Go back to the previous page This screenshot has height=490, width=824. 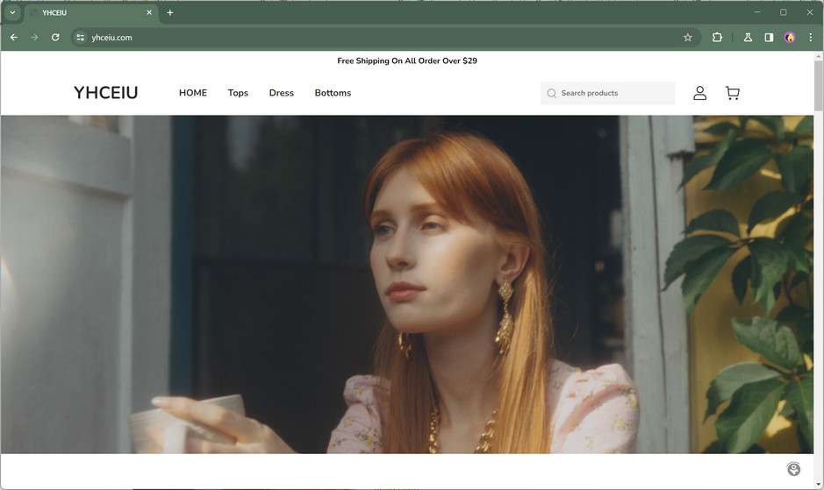pos(14,38)
